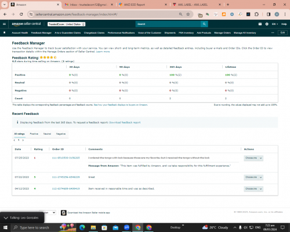Open the tab search chevron at the tab strip start
Viewport: 290px width, 232px height.
pos(4,5)
